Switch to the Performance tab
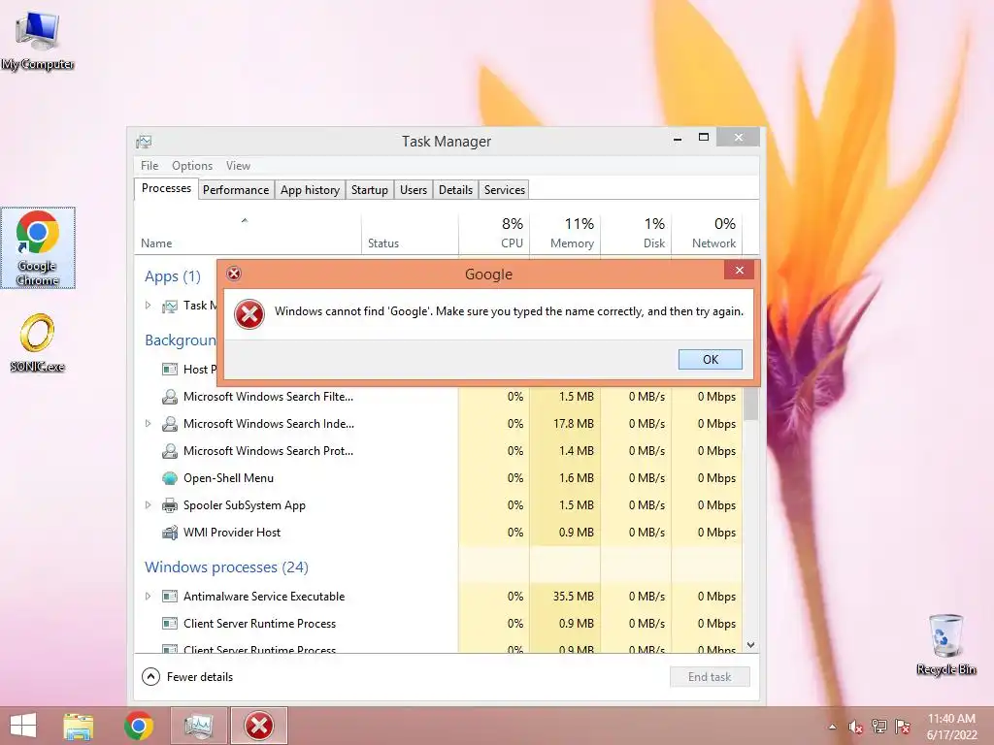This screenshot has width=994, height=745. pos(236,190)
